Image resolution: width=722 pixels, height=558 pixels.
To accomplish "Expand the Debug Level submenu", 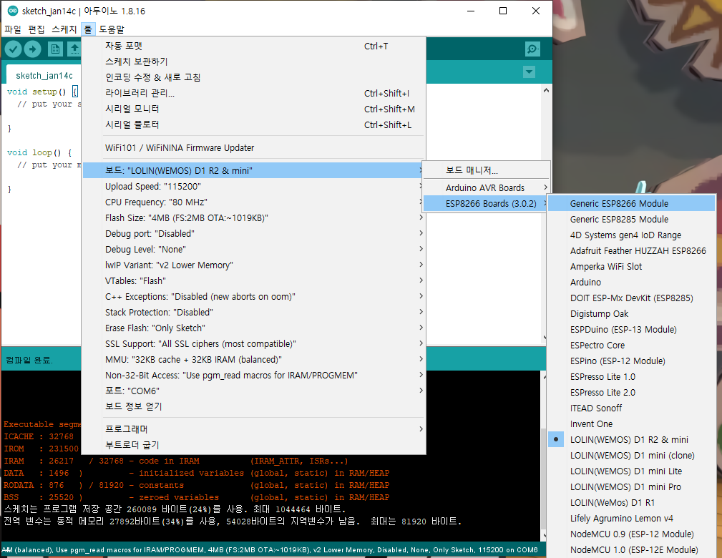I will tap(254, 249).
